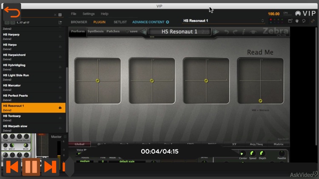Load next Zebra preset arrow

(216, 32)
